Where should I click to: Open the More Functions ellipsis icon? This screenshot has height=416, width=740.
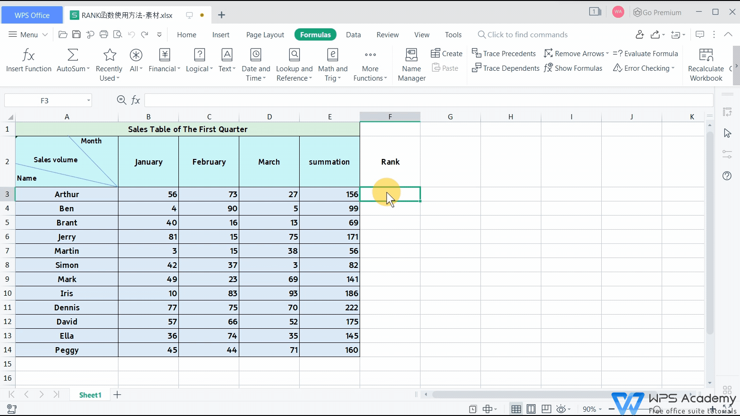370,55
